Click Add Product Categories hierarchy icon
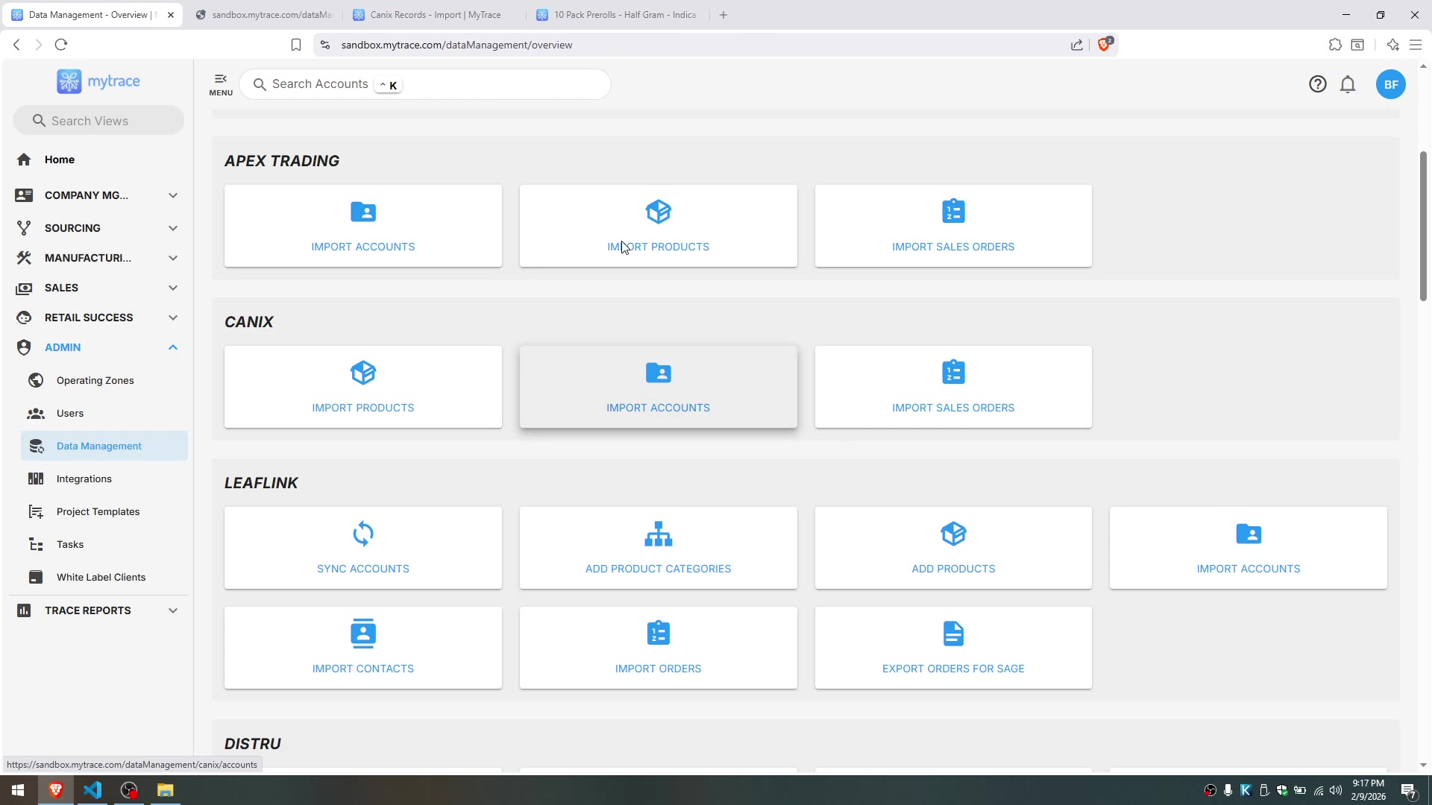The width and height of the screenshot is (1432, 805). (x=658, y=534)
